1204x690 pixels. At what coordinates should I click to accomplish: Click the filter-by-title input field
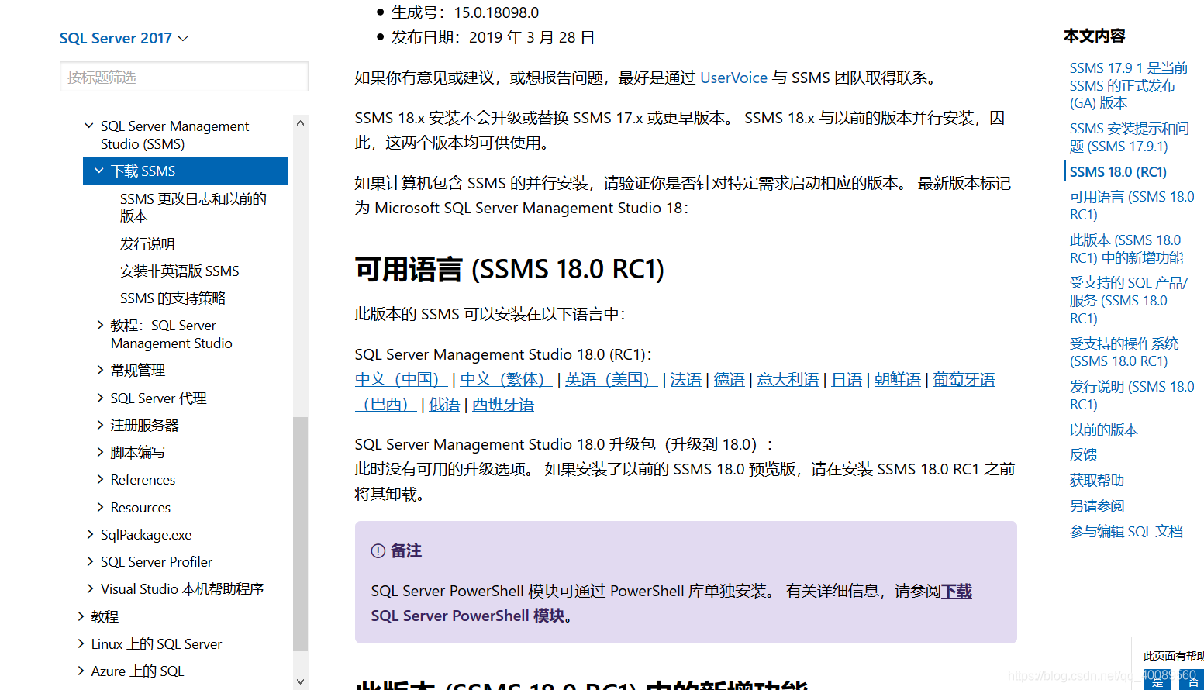pos(184,77)
